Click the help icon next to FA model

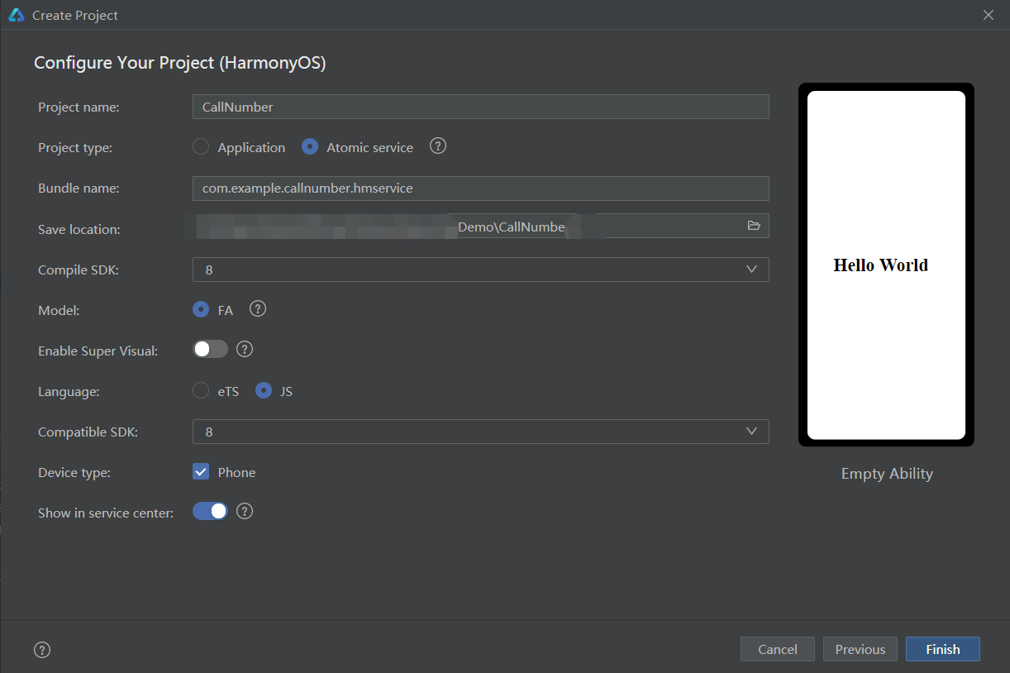(x=258, y=309)
